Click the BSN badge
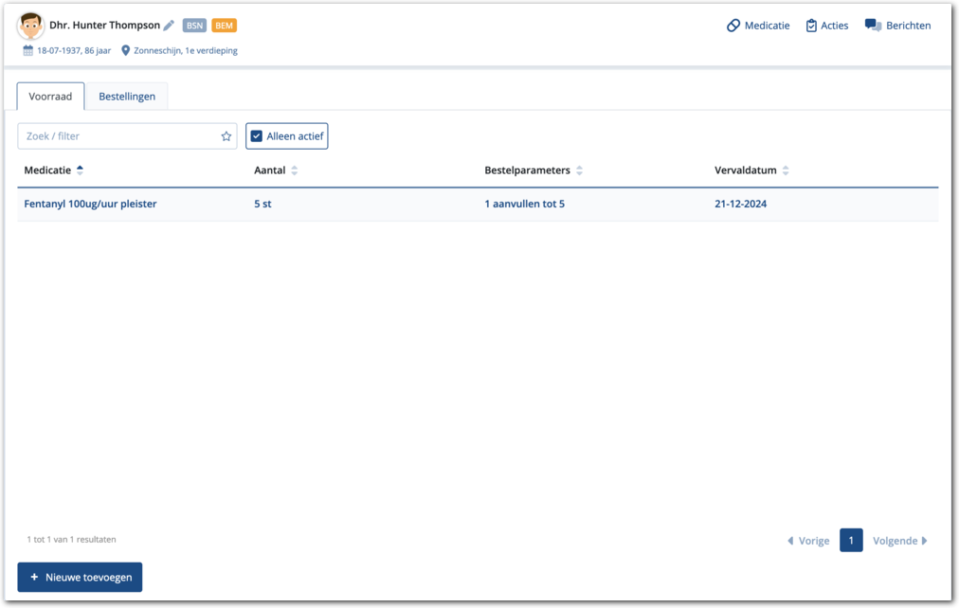This screenshot has width=959, height=608. tap(194, 26)
